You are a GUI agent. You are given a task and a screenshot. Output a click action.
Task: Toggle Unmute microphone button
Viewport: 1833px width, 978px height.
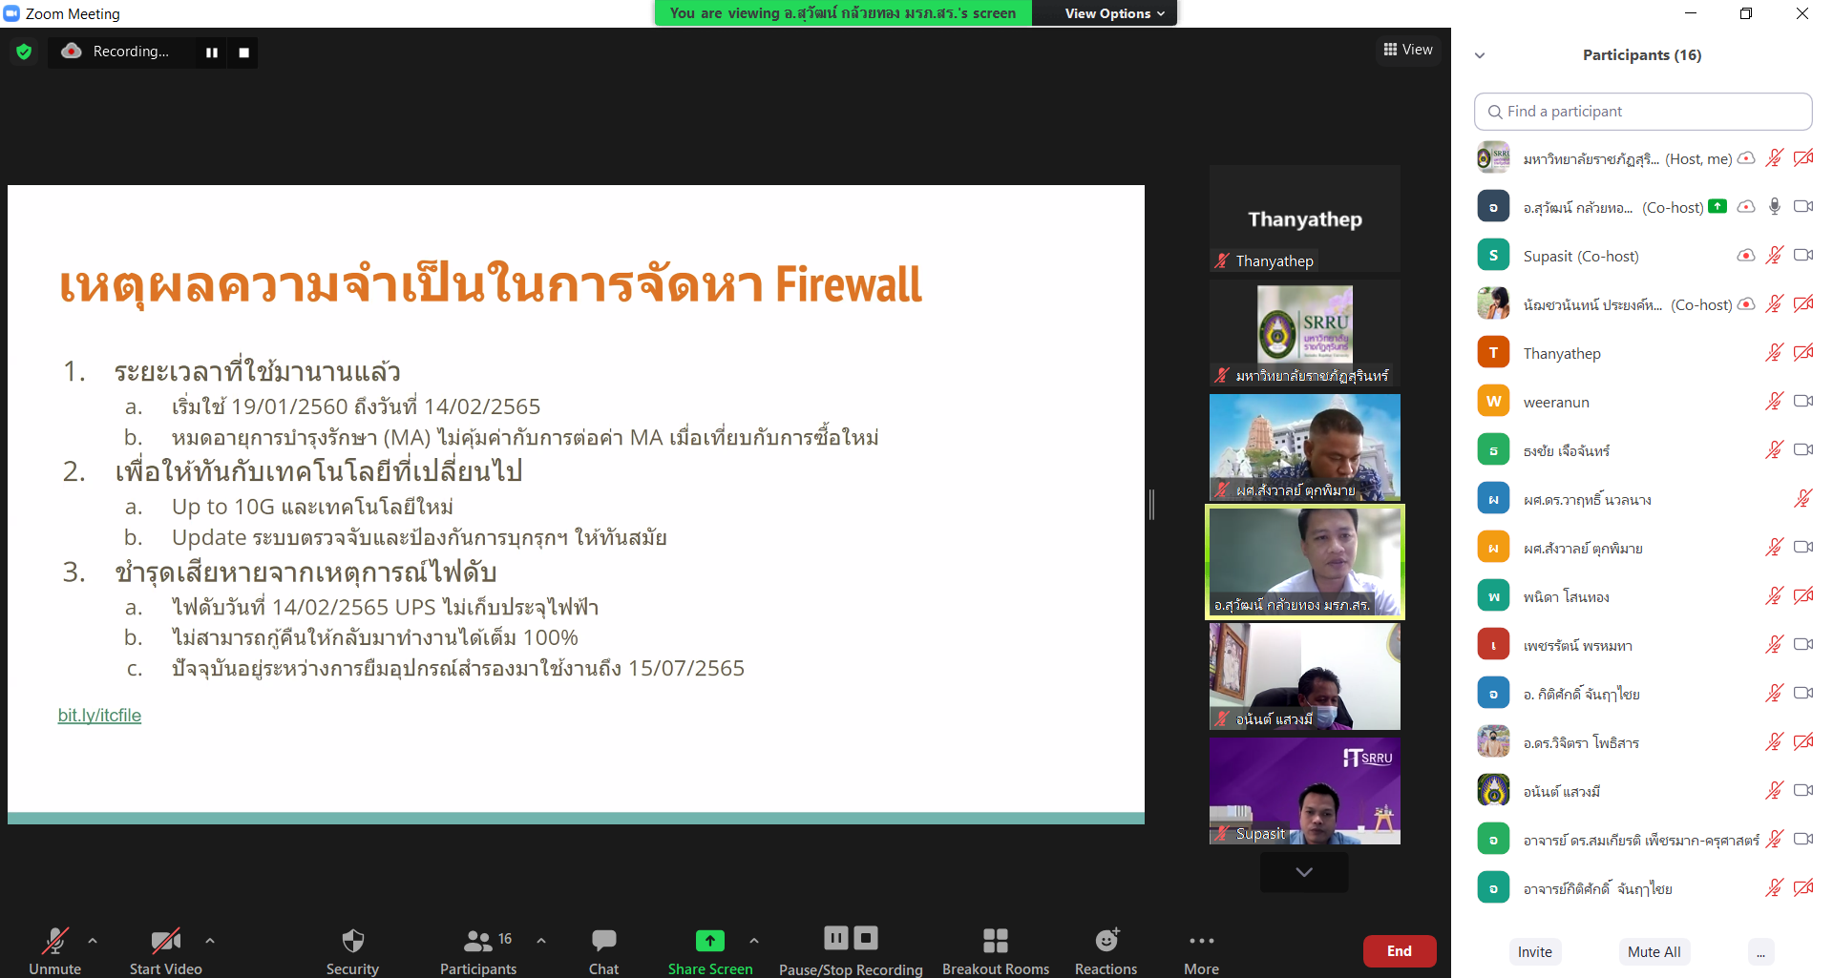54,950
